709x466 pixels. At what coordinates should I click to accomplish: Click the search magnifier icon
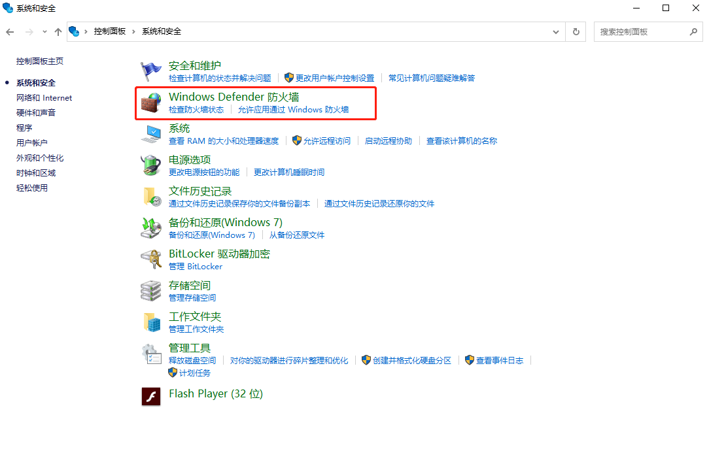[693, 31]
